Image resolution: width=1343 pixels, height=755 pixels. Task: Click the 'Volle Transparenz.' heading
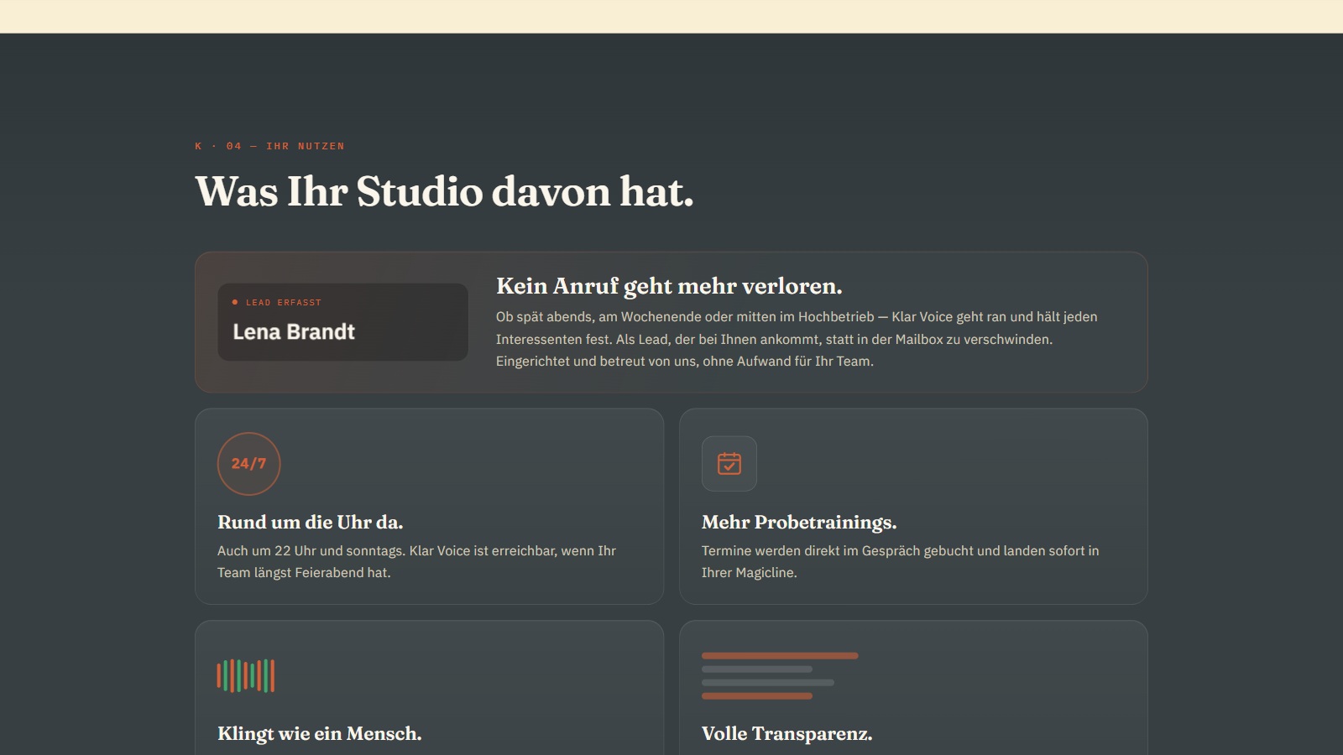[787, 733]
